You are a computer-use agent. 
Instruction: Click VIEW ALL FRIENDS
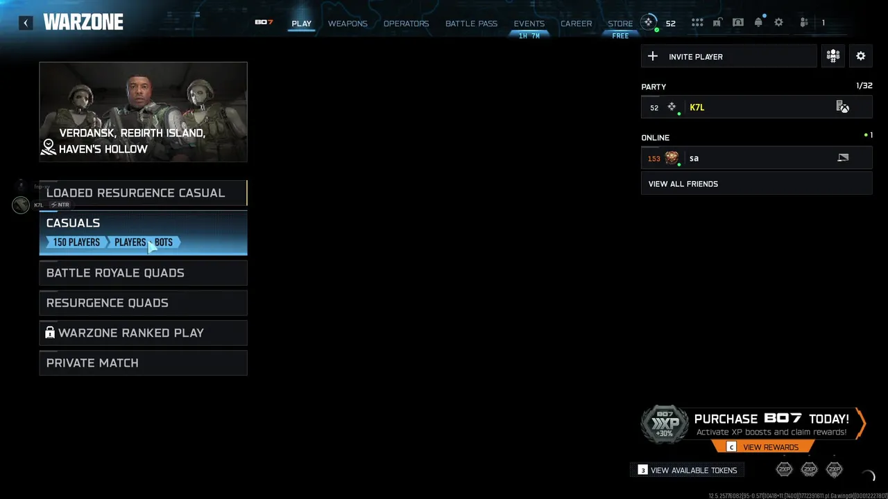tap(756, 184)
